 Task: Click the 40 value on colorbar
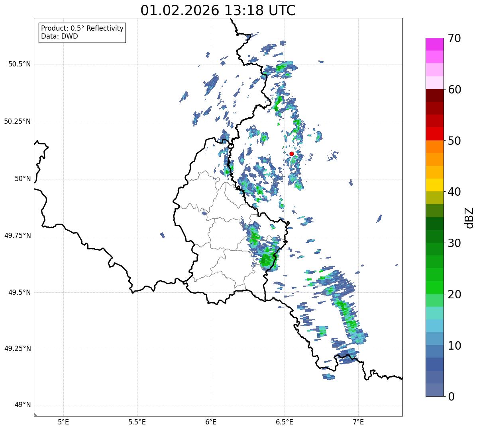454,192
